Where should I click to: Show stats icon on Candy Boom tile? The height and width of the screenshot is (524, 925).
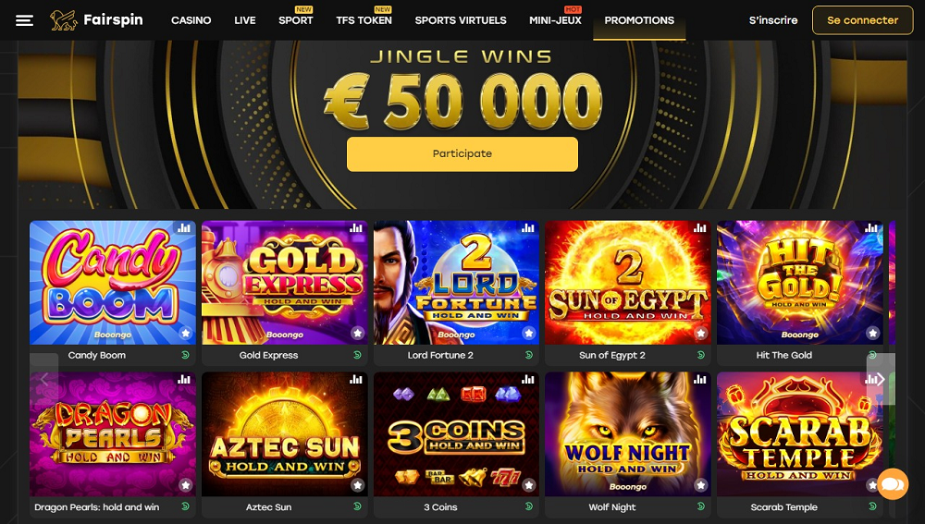pyautogui.click(x=184, y=228)
